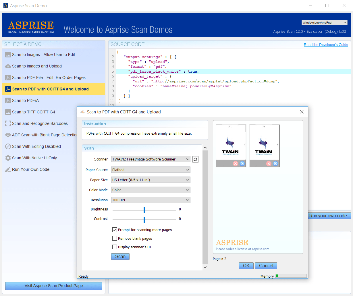The image size is (353, 296).
Task: Edit the second scanned page
Action: coord(275,164)
